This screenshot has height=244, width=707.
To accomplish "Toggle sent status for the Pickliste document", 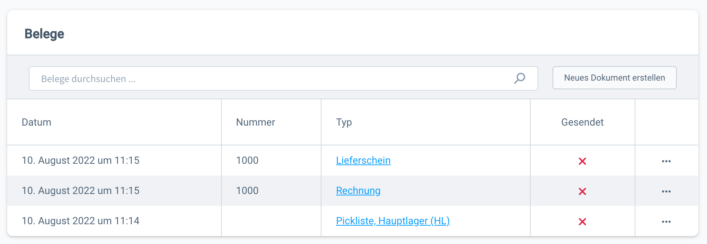I will pyautogui.click(x=582, y=221).
